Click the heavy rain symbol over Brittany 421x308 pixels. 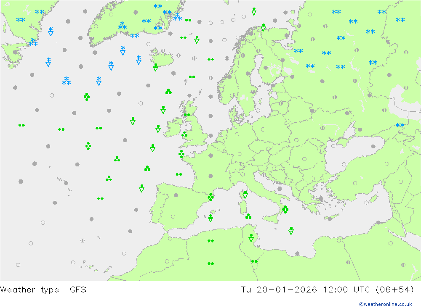pyautogui.click(x=181, y=154)
